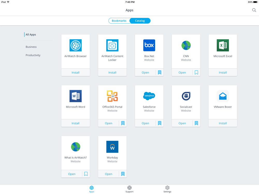This screenshot has width=259, height=194.
Task: Tap the Office365 Portal icon
Action: point(112,96)
